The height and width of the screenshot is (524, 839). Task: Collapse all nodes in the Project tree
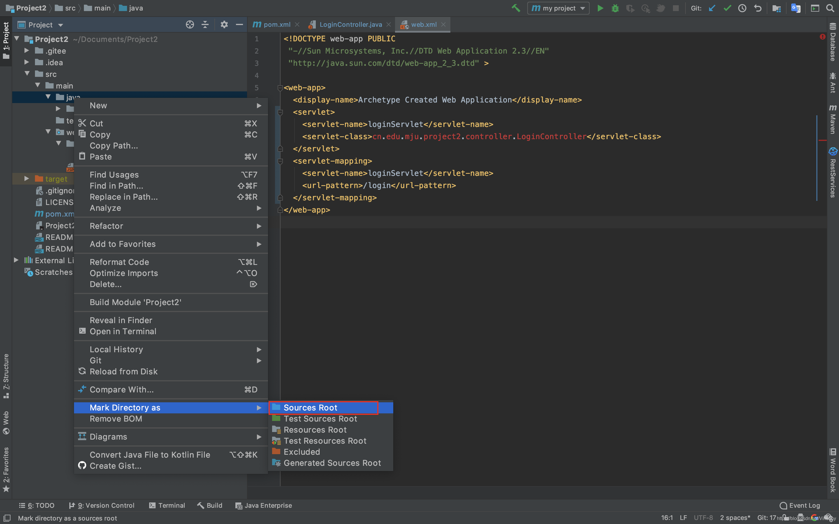(x=205, y=25)
